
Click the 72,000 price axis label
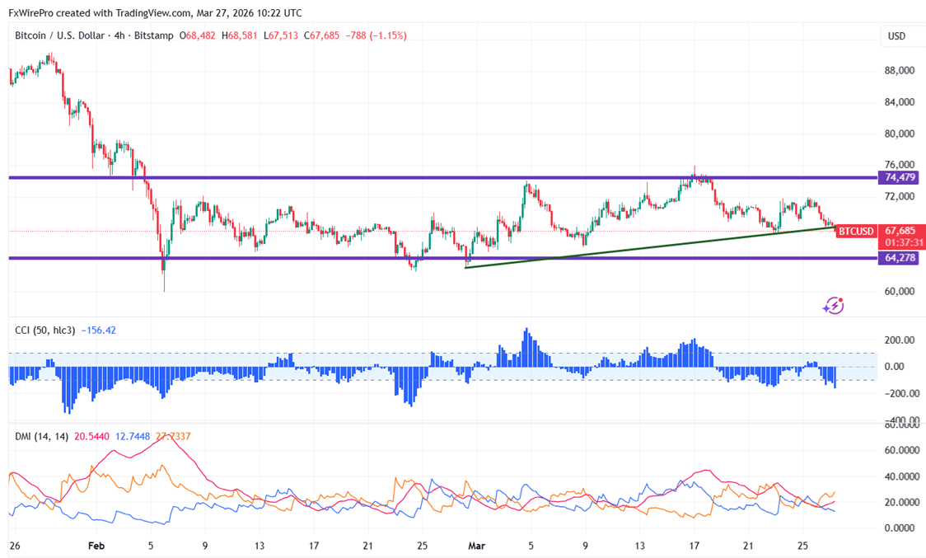[x=900, y=196]
